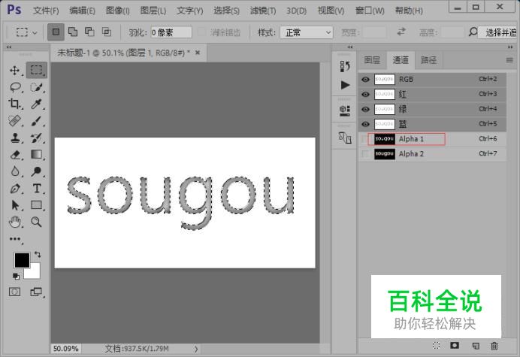Open the Style (样式) dropdown
Screen dimensions: 520x357
(307, 32)
